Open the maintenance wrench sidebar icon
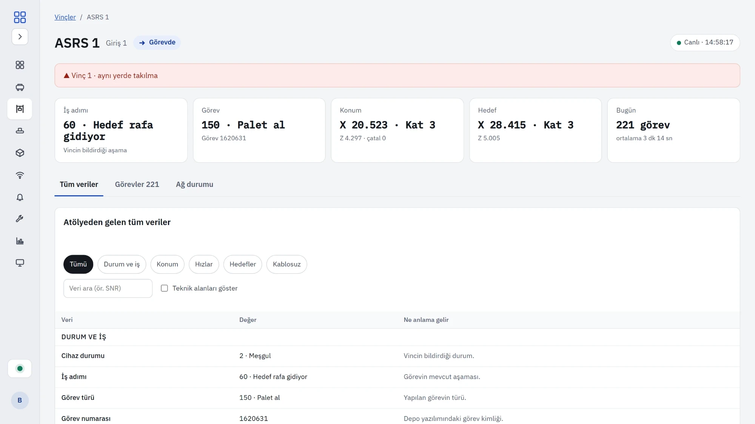Image resolution: width=755 pixels, height=424 pixels. click(x=20, y=219)
